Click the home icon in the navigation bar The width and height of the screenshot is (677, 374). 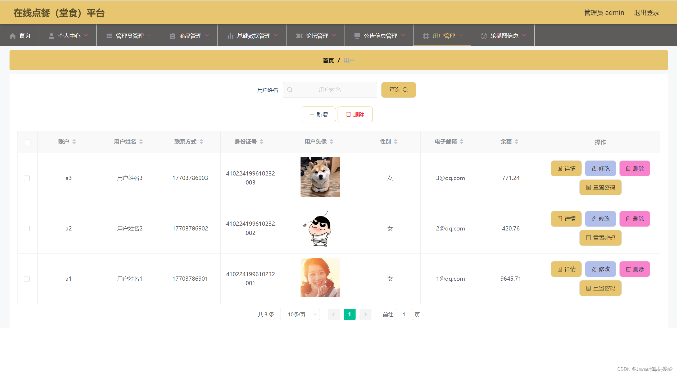[x=13, y=36]
